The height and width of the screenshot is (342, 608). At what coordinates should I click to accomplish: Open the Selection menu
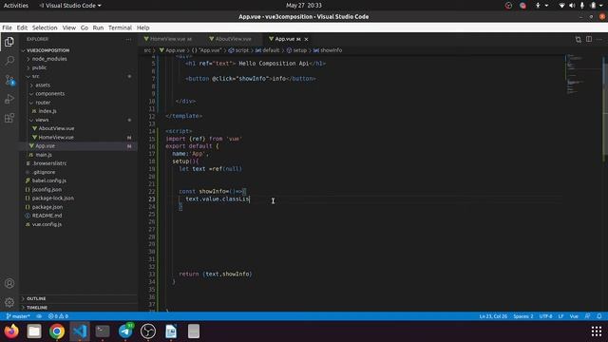(x=45, y=28)
